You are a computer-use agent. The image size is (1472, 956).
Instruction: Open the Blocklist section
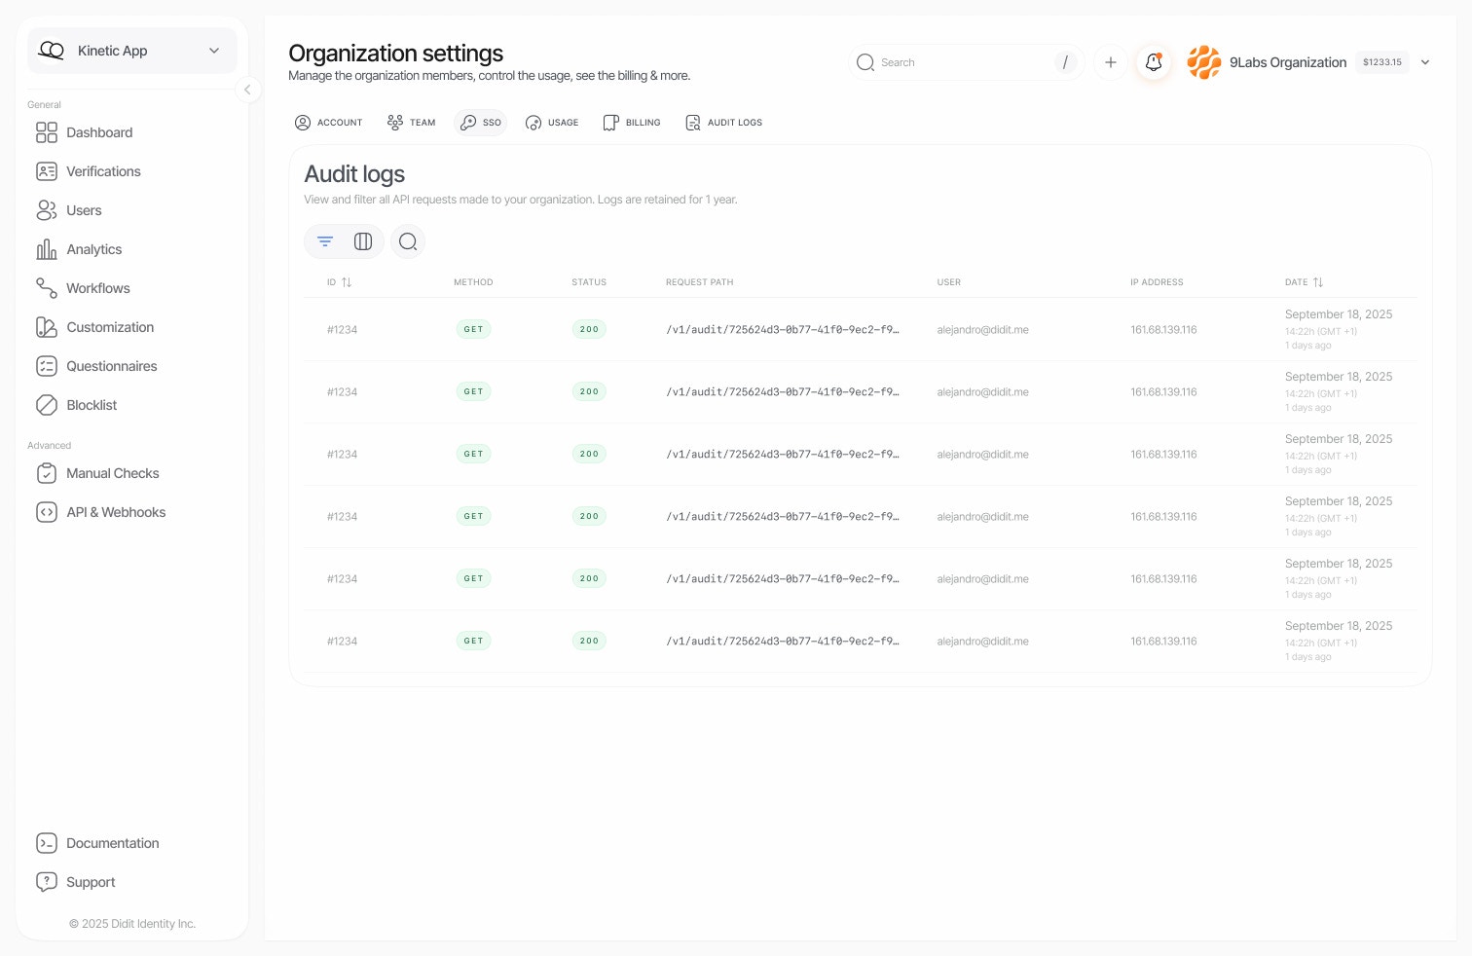click(x=92, y=405)
